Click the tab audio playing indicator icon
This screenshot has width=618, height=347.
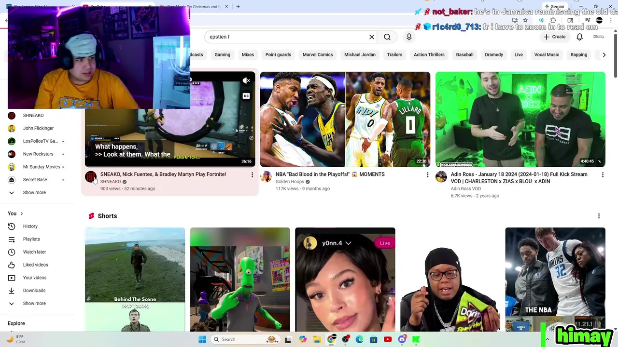tap(541, 20)
